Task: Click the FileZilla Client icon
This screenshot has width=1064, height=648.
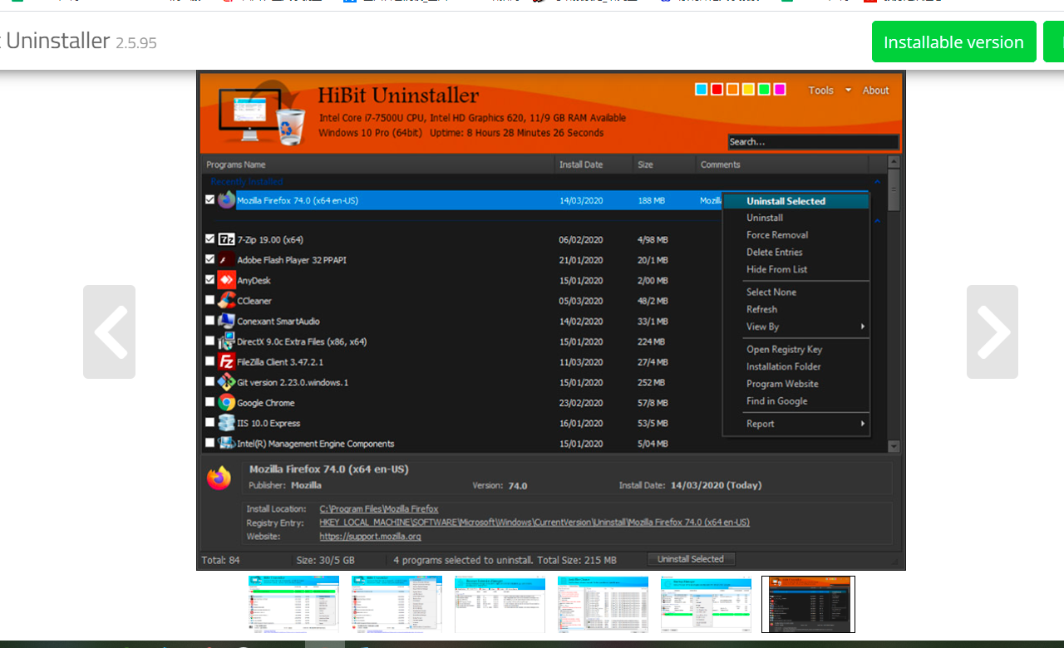Action: 225,361
